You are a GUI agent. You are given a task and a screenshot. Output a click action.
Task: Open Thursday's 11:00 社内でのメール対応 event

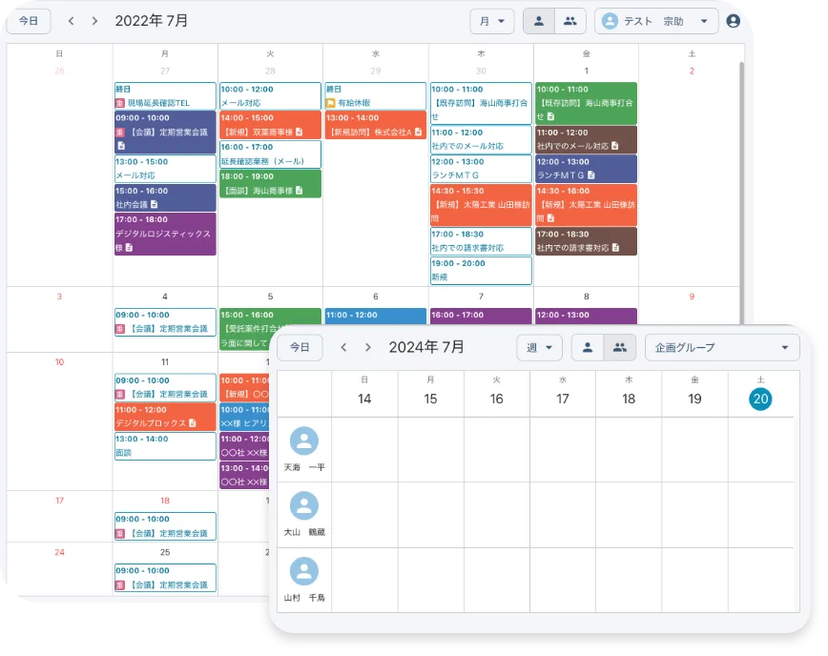click(481, 139)
